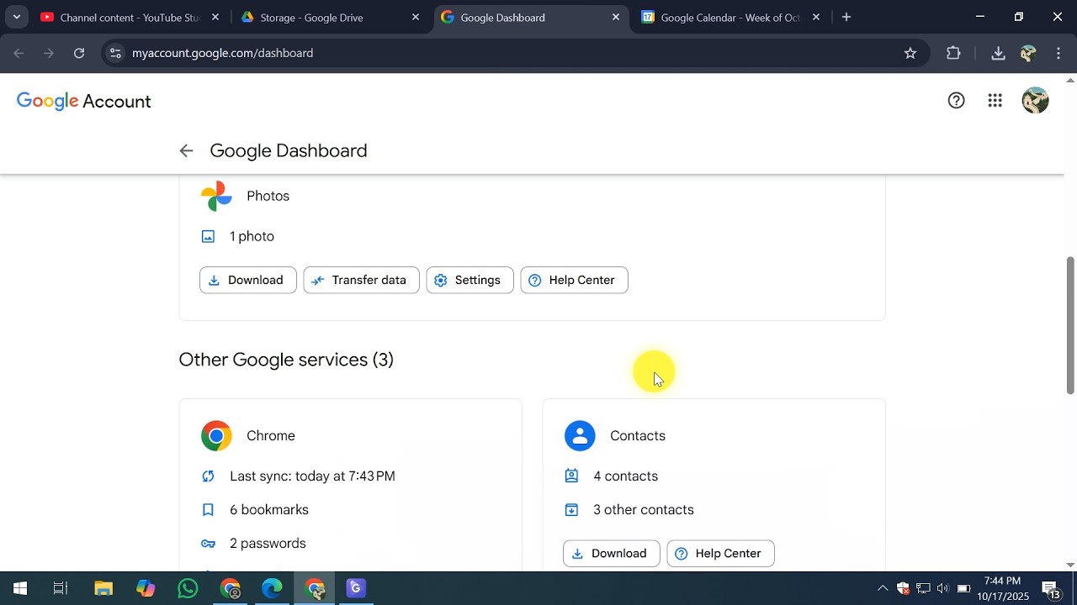Open the Google Account profile avatar
Screen dimensions: 1077x605
pyautogui.click(x=1035, y=101)
